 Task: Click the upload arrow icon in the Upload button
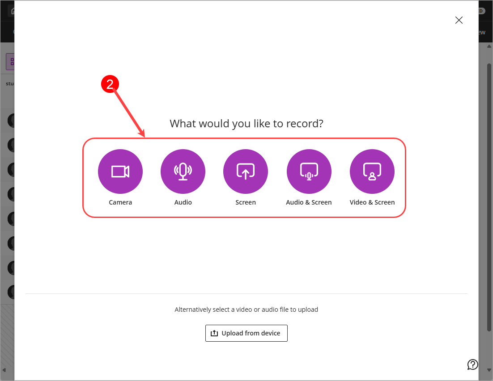pos(214,333)
